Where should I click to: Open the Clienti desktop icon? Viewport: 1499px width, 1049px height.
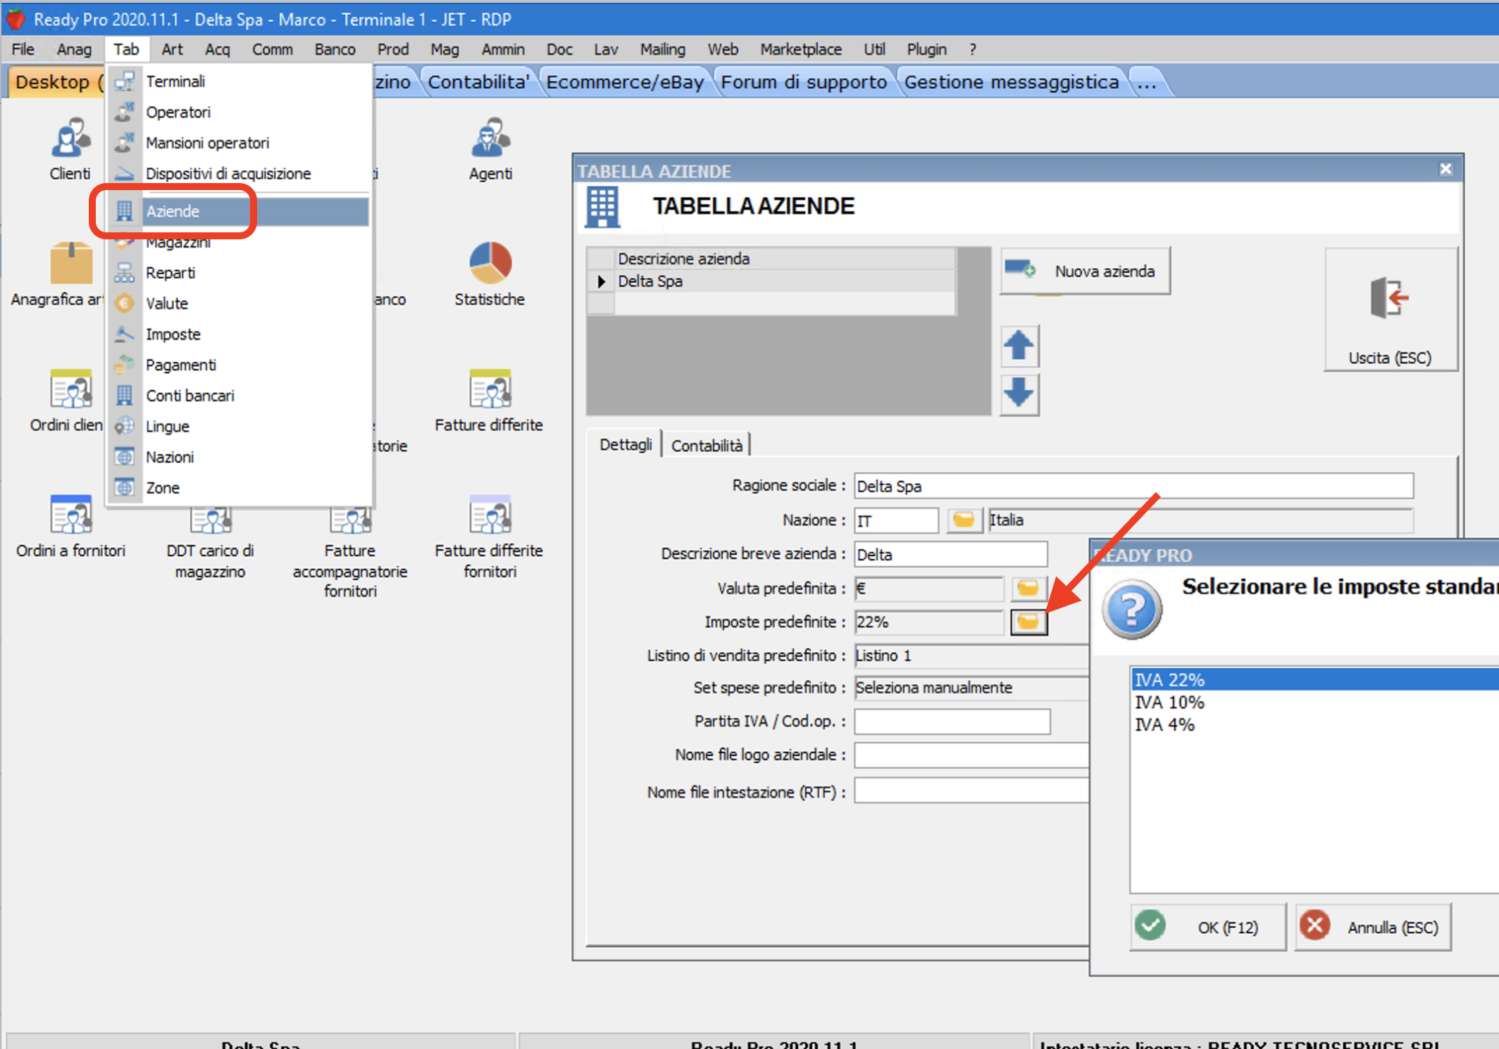(x=70, y=139)
